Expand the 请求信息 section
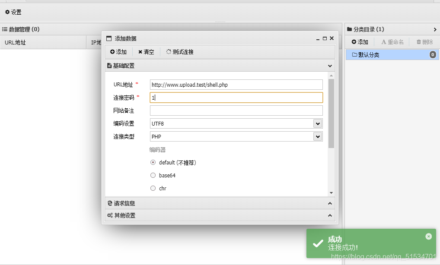 tap(330, 203)
